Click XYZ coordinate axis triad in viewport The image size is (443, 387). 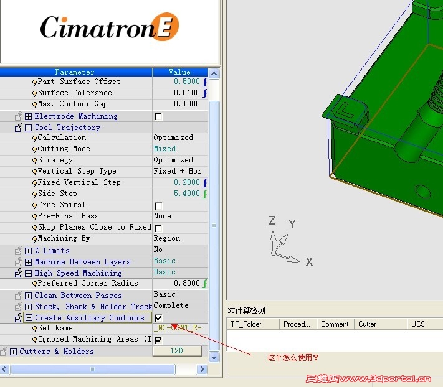point(290,243)
